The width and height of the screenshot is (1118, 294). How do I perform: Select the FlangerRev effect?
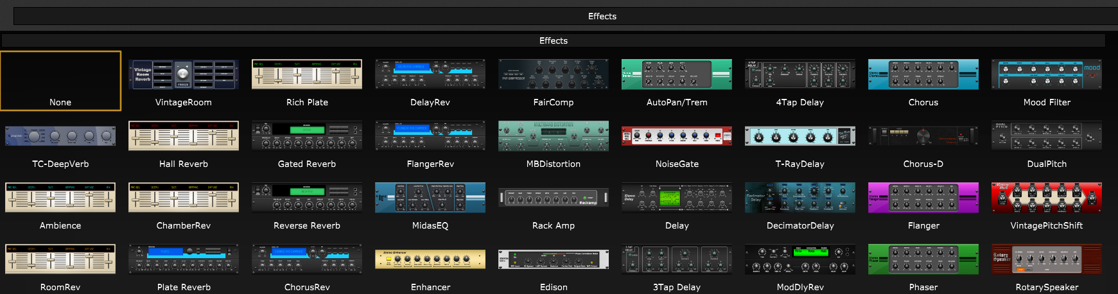pyautogui.click(x=430, y=143)
